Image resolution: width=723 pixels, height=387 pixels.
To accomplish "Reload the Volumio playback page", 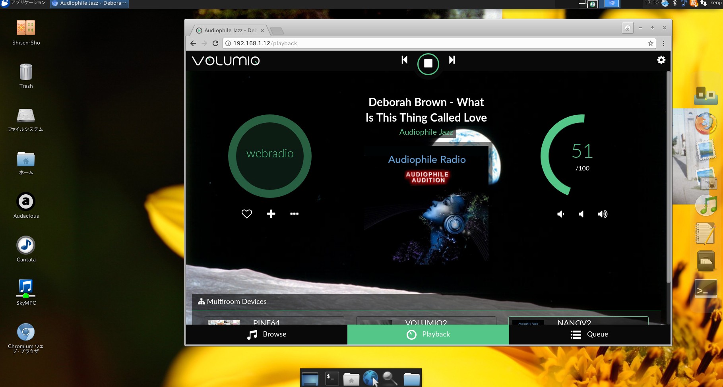I will click(215, 43).
